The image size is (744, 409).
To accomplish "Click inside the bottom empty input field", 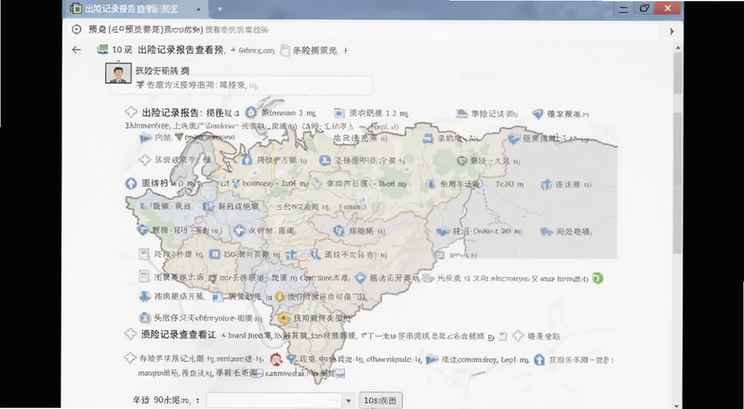I will pyautogui.click(x=273, y=401).
